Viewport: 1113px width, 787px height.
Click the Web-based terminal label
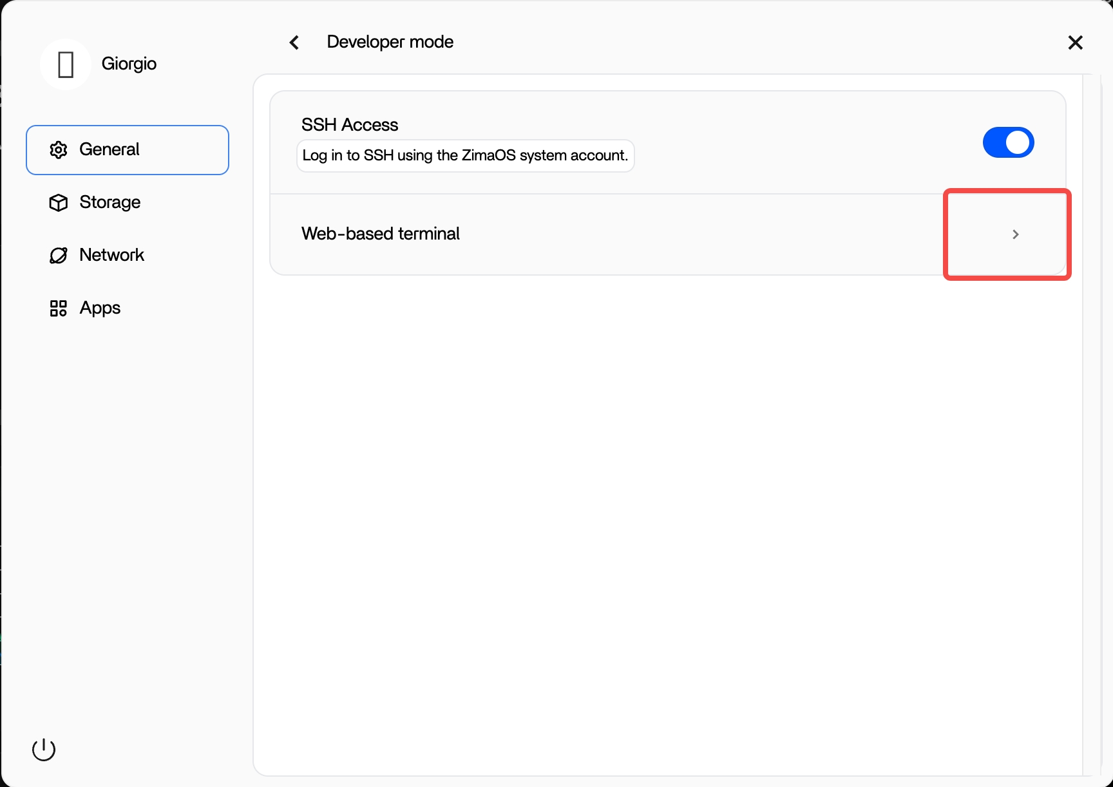pyautogui.click(x=380, y=234)
